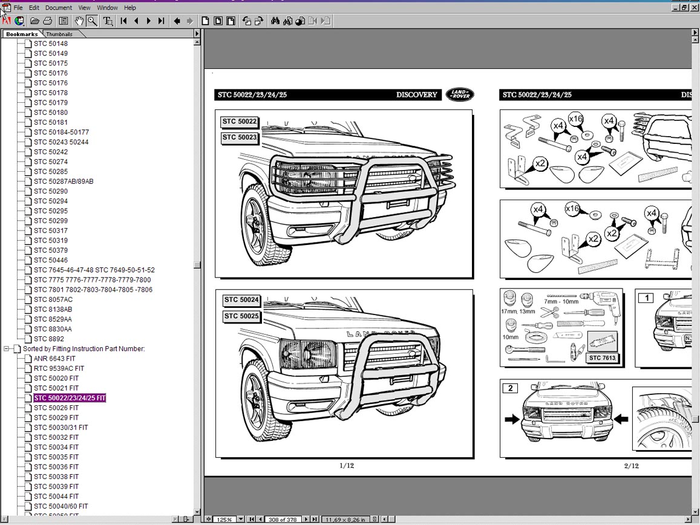
Task: Toggle the navigation pane visibility
Action: (63, 21)
